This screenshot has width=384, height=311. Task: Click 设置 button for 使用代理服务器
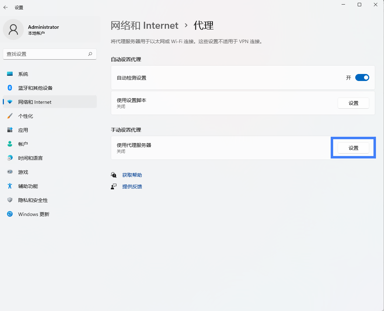click(x=353, y=148)
